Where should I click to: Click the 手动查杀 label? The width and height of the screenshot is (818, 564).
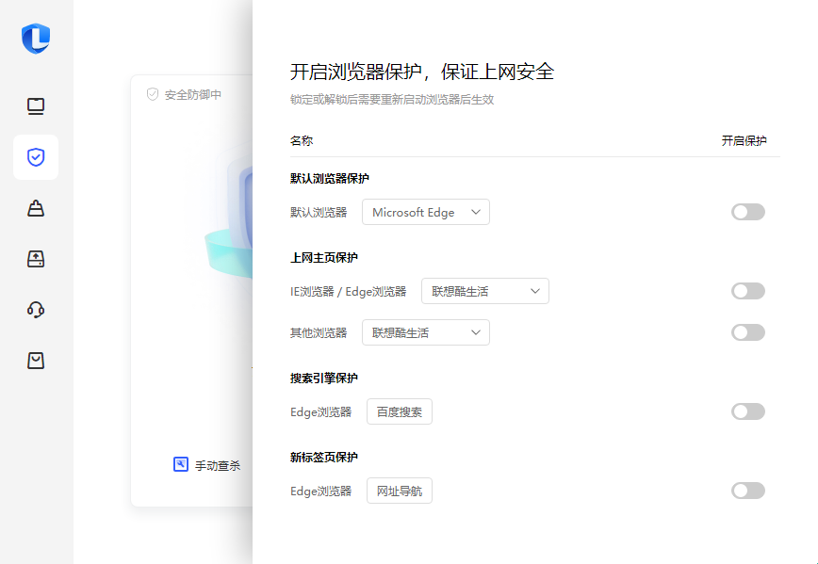[218, 465]
